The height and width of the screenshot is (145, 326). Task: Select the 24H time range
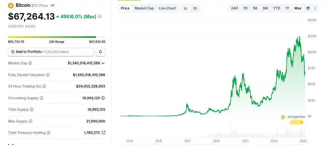[x=234, y=8]
